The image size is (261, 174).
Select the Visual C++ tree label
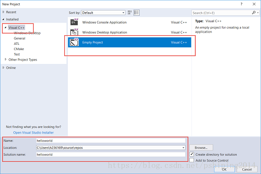pos(17,28)
